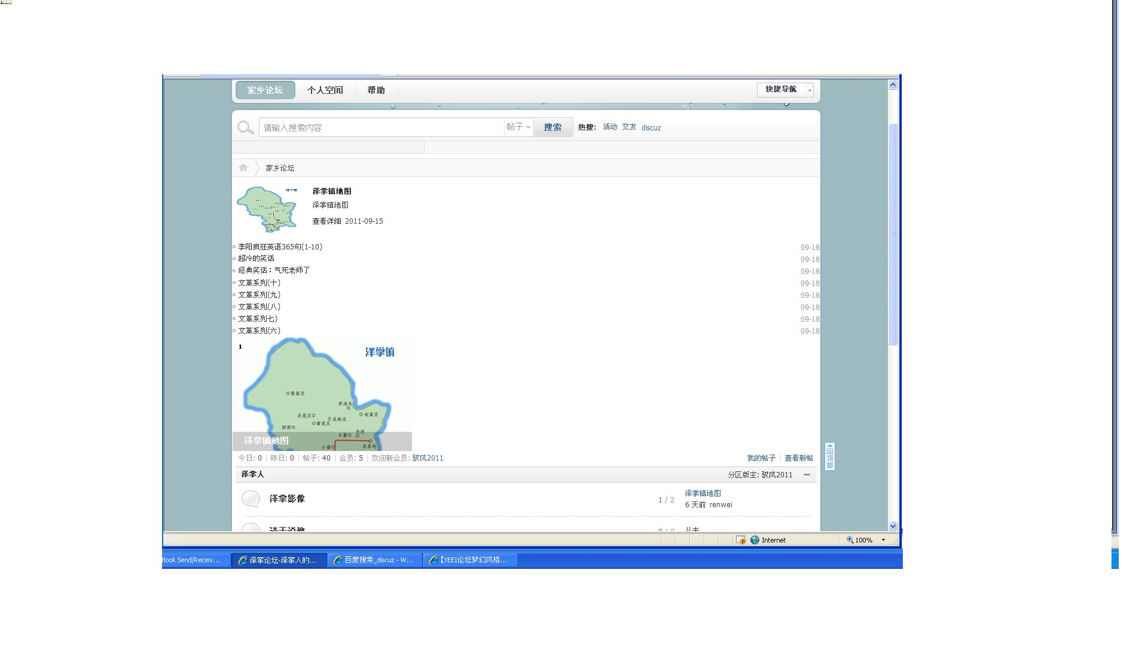Image resolution: width=1148 pixels, height=646 pixels.
Task: Open thread 文革系列(十)
Action: point(259,283)
